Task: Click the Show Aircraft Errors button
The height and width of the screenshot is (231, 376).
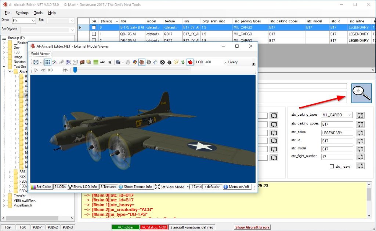Action: click(x=252, y=227)
